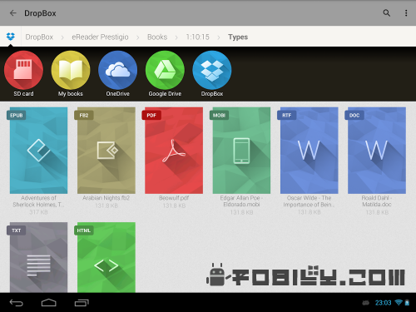Screen dimensions: 416x312
Task: Go to eReader Prestigio breadcrumb
Action: [x=100, y=37]
